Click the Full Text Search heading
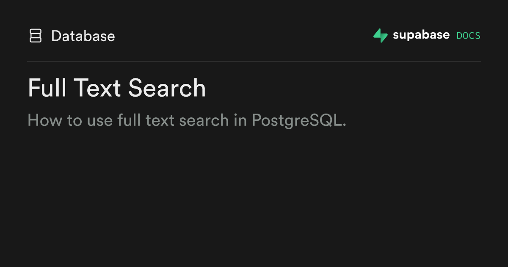This screenshot has width=508, height=267. tap(116, 88)
